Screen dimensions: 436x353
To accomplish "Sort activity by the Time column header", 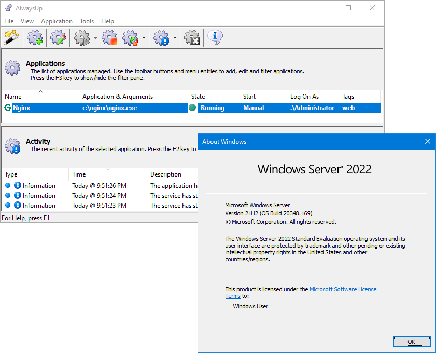I will tap(108, 174).
